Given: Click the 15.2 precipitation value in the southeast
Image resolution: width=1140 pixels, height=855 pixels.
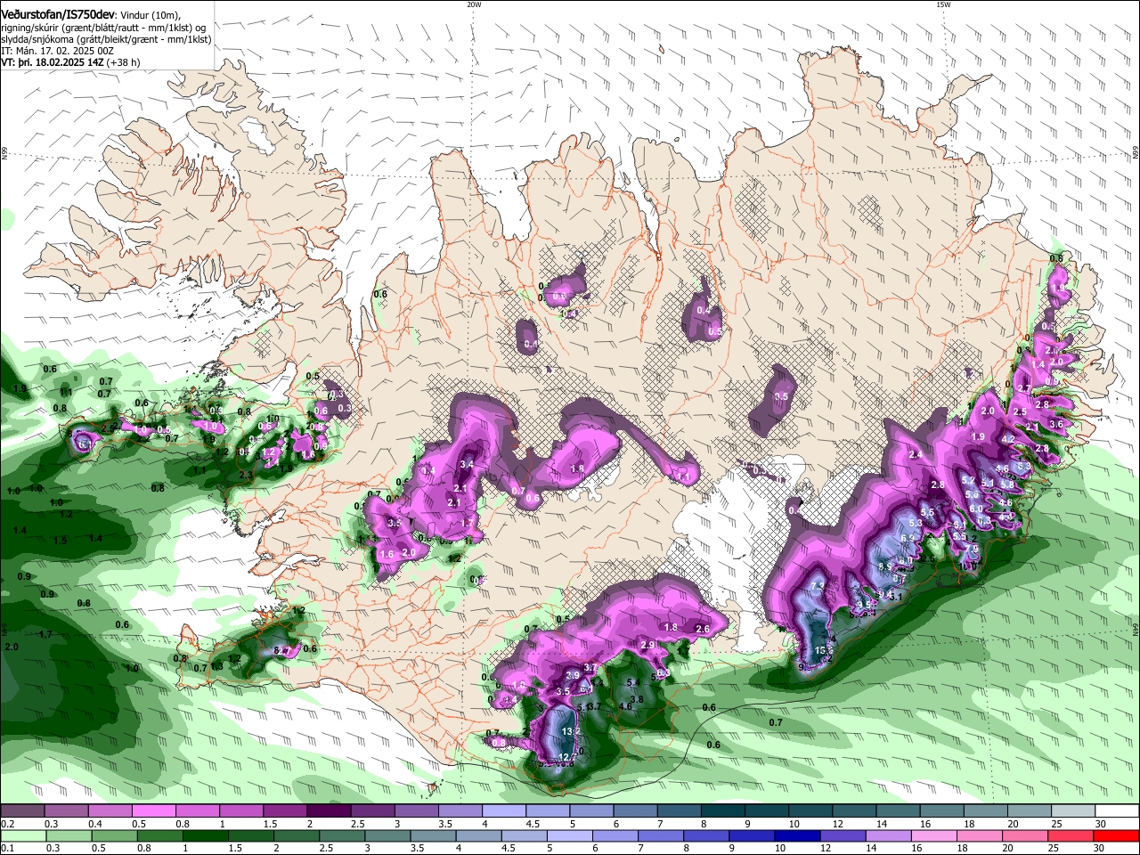Looking at the screenshot, I should (824, 651).
